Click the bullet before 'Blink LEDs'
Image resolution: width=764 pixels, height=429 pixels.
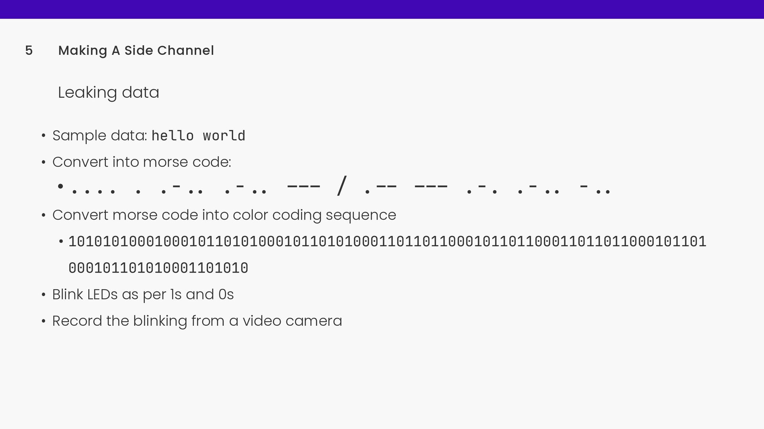(44, 295)
